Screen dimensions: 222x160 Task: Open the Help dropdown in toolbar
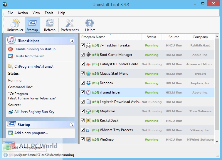90,25
